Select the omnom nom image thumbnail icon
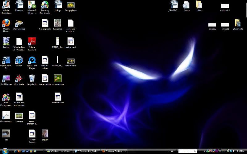 (x=58, y=78)
